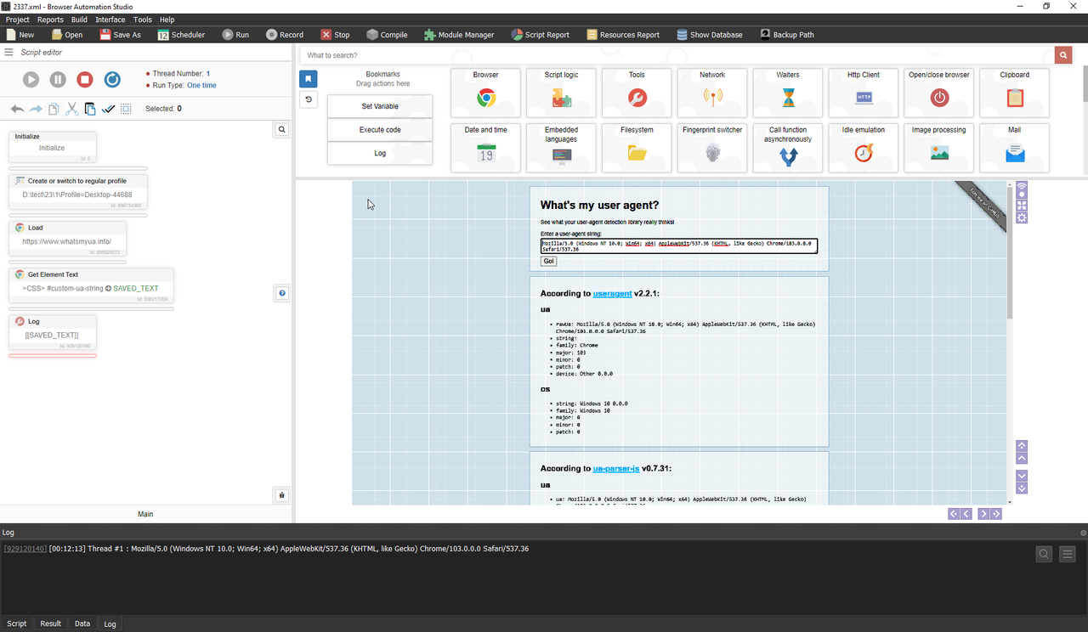Screen dimensions: 1088x632
Task: Click Record in the toolbar
Action: pyautogui.click(x=284, y=35)
